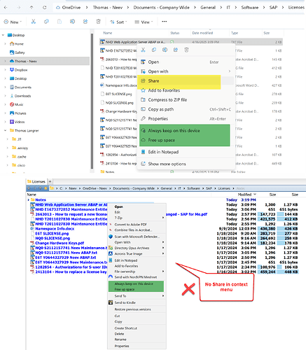Sort by the Date modified column header
The image size is (306, 350).
[202, 33]
